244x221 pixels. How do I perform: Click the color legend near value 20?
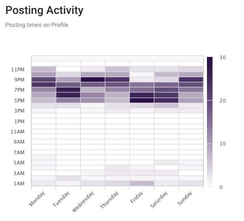pyautogui.click(x=210, y=101)
